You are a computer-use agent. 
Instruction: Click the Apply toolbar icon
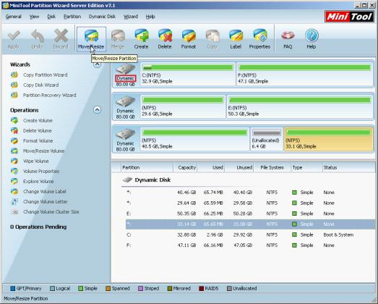click(x=14, y=39)
